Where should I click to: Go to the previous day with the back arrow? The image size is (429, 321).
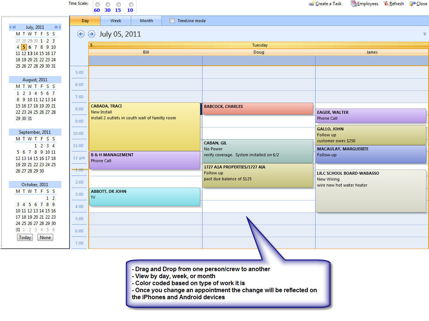tap(81, 34)
